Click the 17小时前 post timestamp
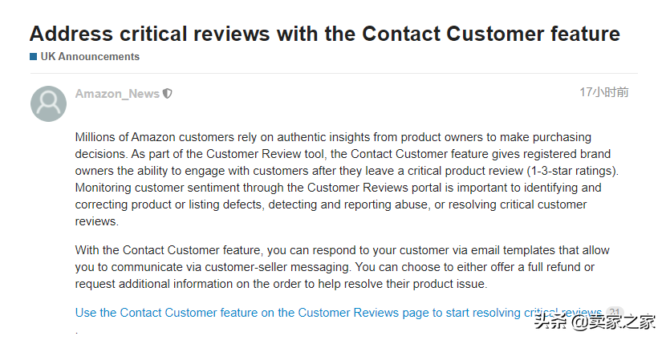The height and width of the screenshot is (340, 666). tap(604, 92)
